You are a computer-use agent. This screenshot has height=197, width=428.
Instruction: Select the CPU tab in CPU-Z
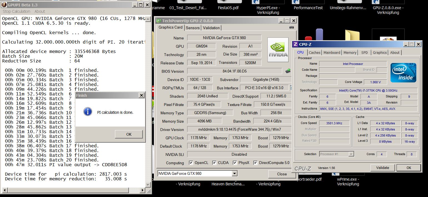(301, 52)
